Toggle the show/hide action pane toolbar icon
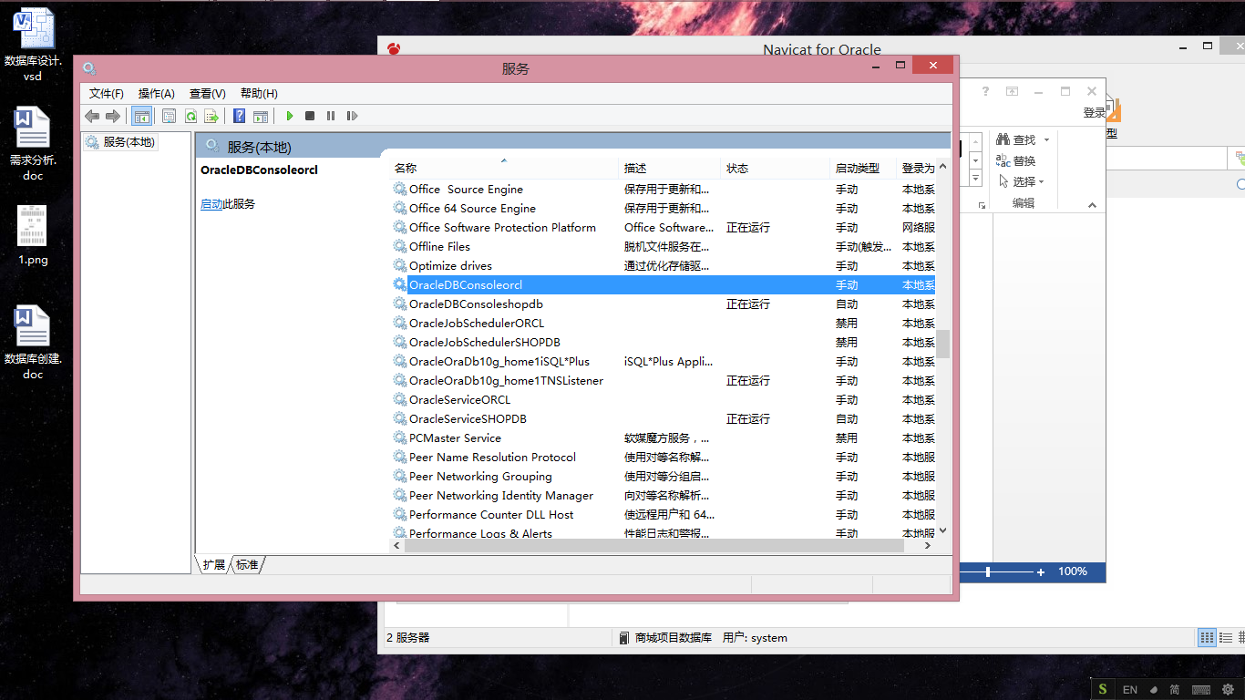1245x700 pixels. tap(261, 116)
